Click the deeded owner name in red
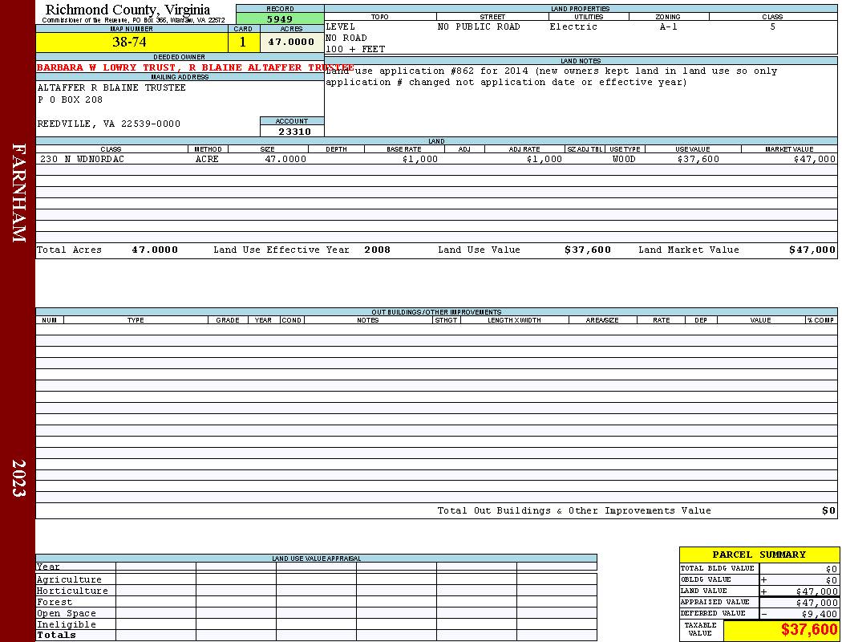 click(x=195, y=67)
